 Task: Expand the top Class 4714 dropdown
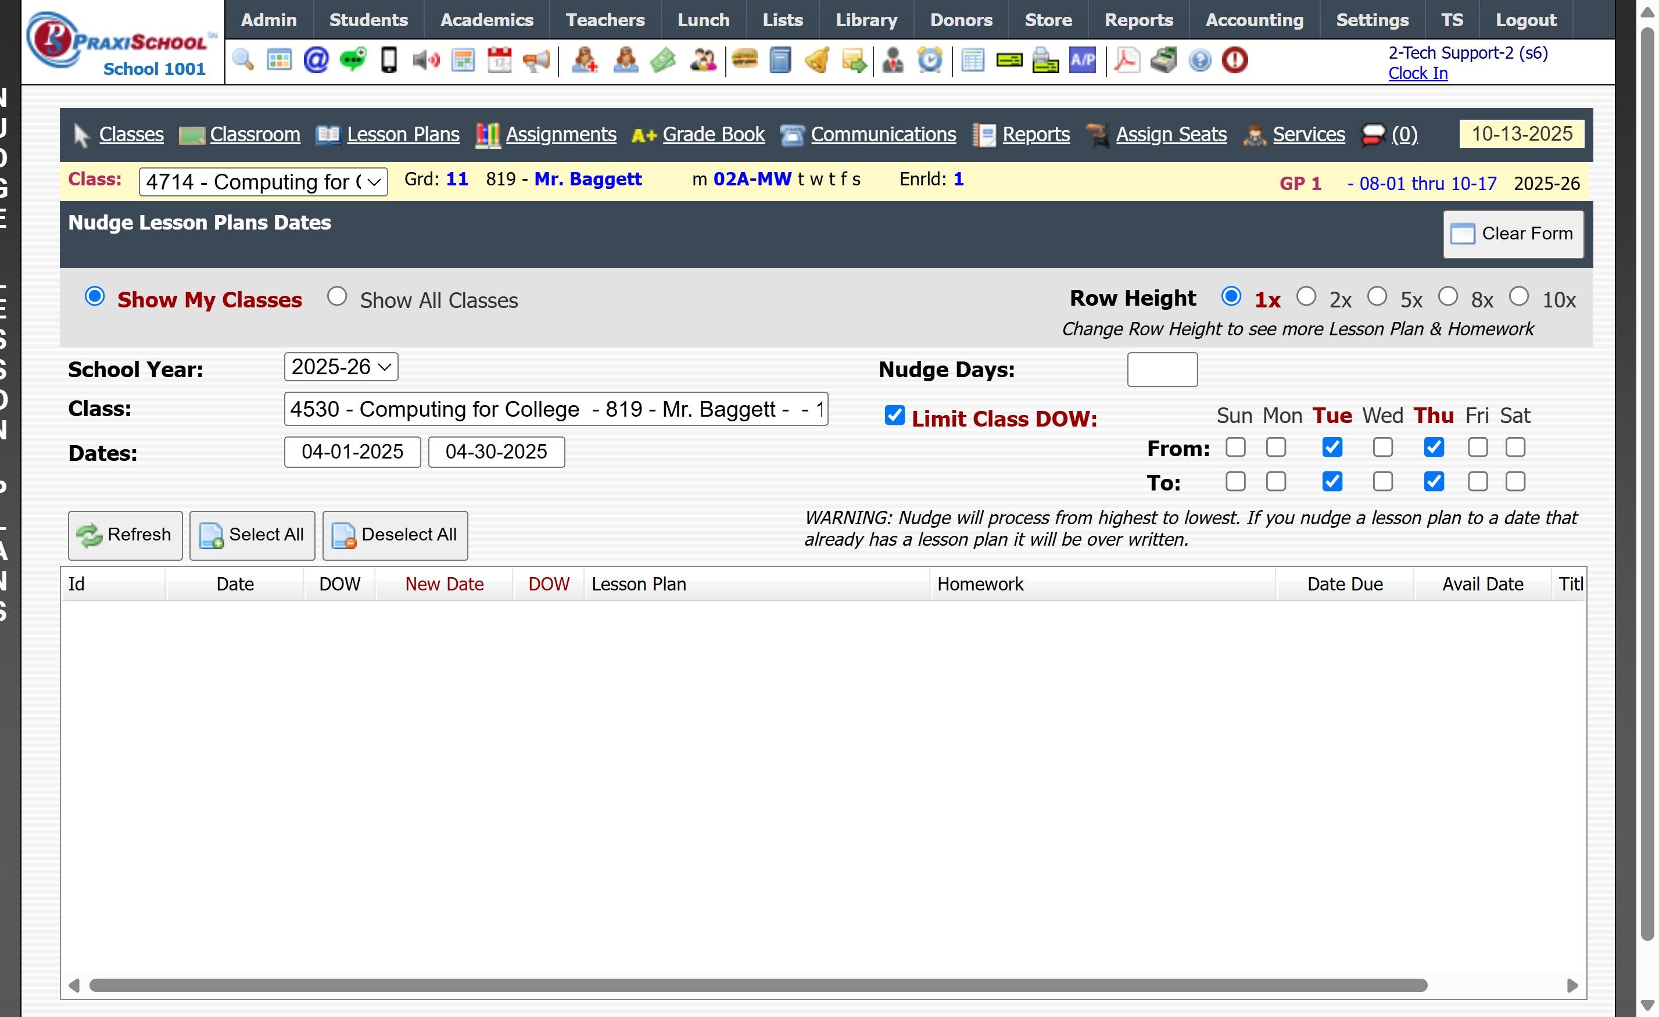coord(263,182)
